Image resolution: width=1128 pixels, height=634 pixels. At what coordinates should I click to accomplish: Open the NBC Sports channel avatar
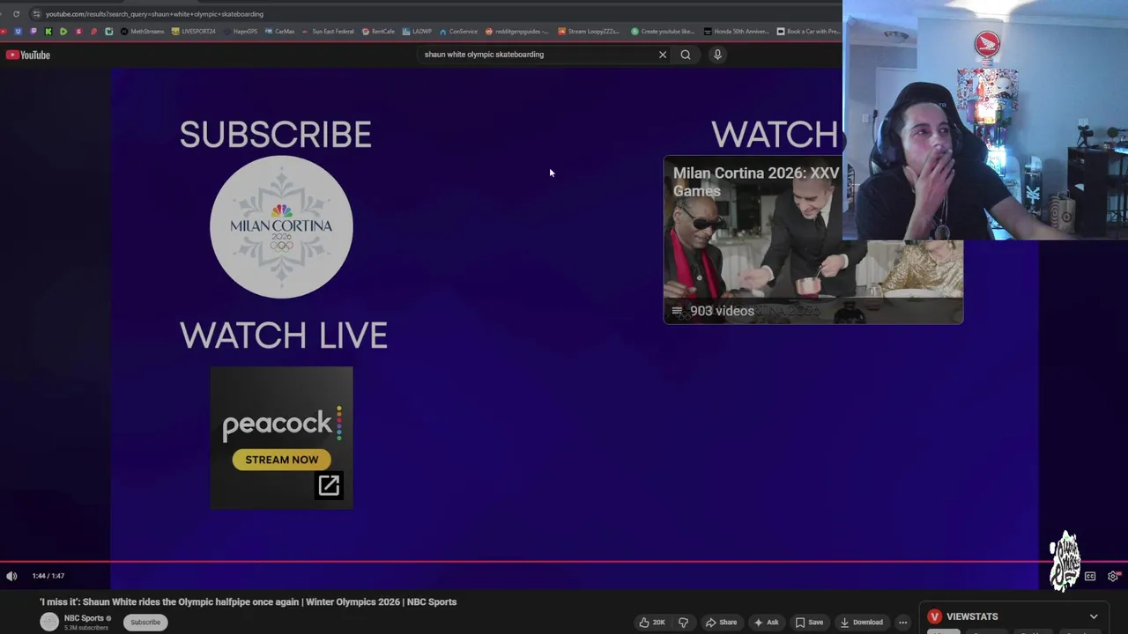(x=49, y=622)
